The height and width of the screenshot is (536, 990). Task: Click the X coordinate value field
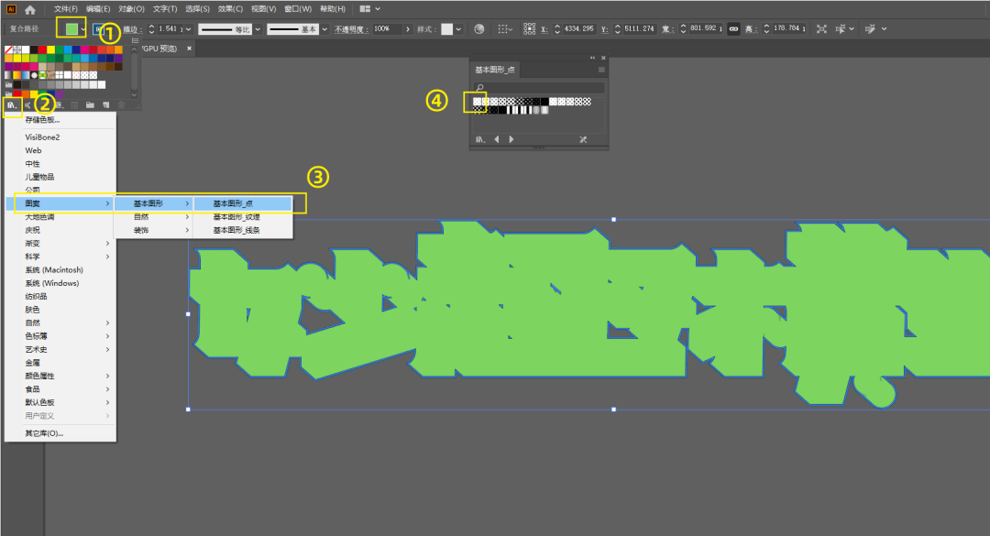579,29
